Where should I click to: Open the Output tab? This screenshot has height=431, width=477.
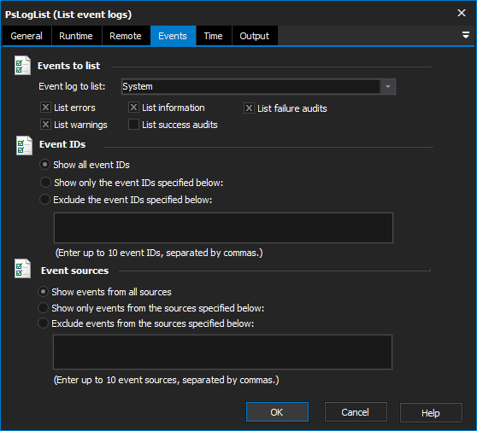coord(255,36)
